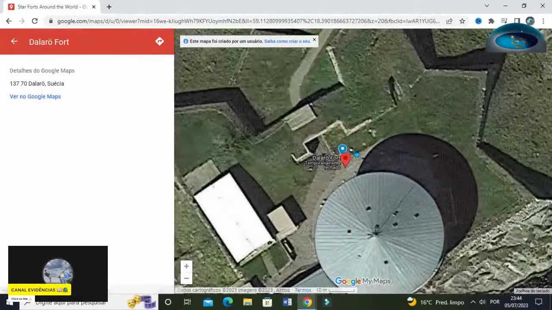552x310 pixels.
Task: Open Chrome three-dot menu
Action: click(543, 21)
